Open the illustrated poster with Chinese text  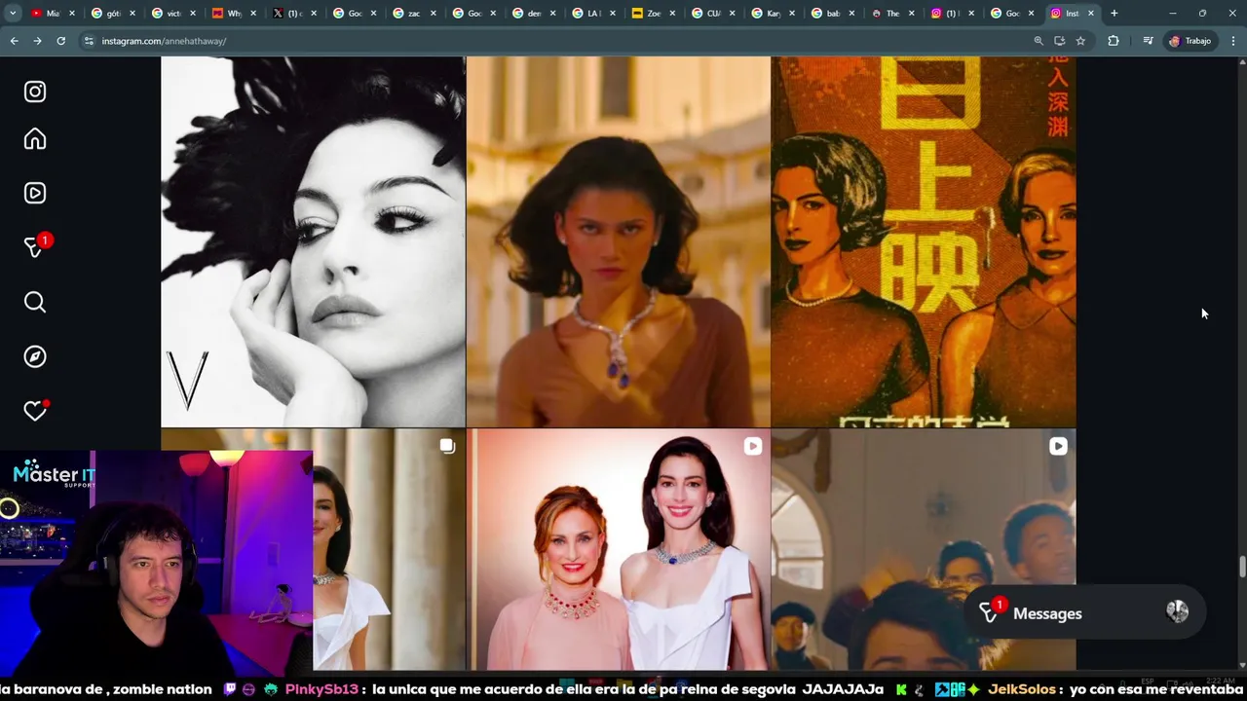tap(924, 241)
